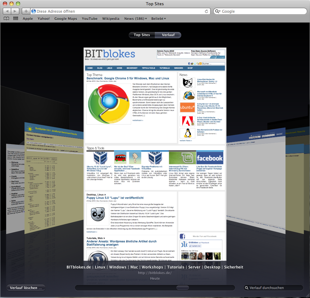Open the Wikipedia bookmark
This screenshot has height=298, width=310.
tap(111, 19)
